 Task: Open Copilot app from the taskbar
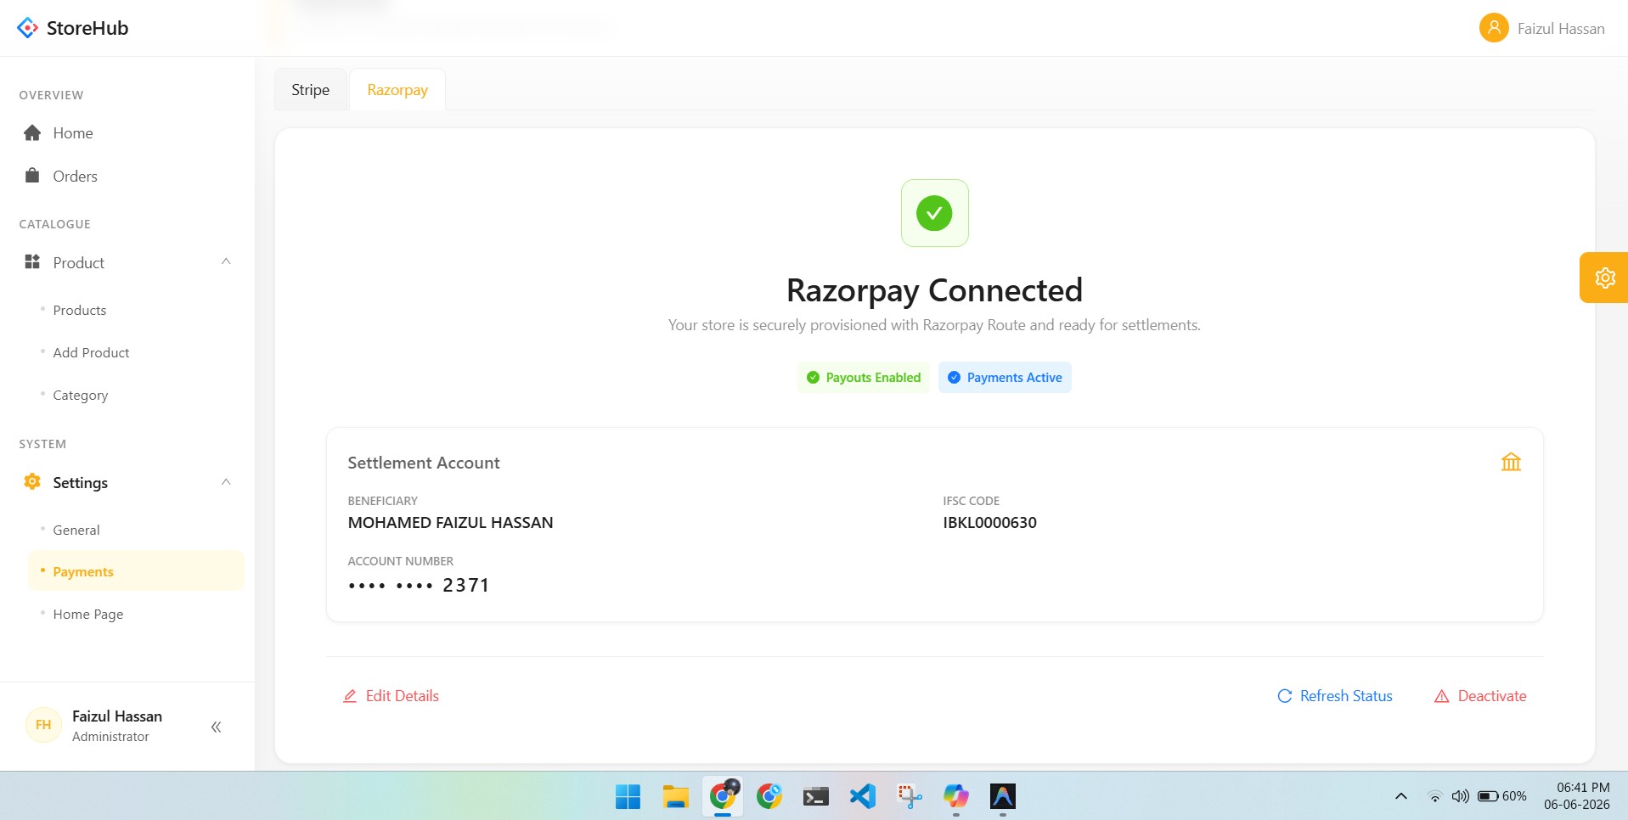(956, 796)
